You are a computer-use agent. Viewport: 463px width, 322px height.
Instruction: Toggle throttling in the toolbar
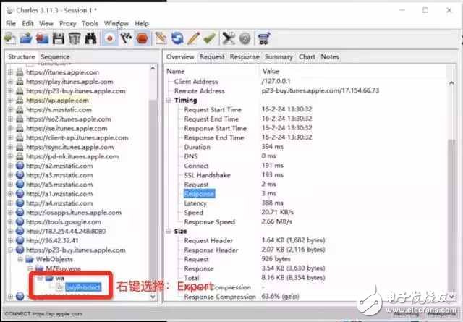click(x=125, y=39)
